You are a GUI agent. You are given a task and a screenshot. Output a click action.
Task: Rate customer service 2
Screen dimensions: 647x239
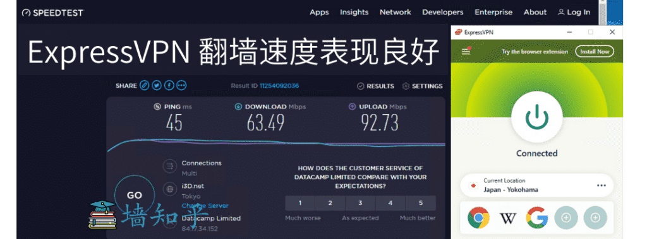coord(330,202)
